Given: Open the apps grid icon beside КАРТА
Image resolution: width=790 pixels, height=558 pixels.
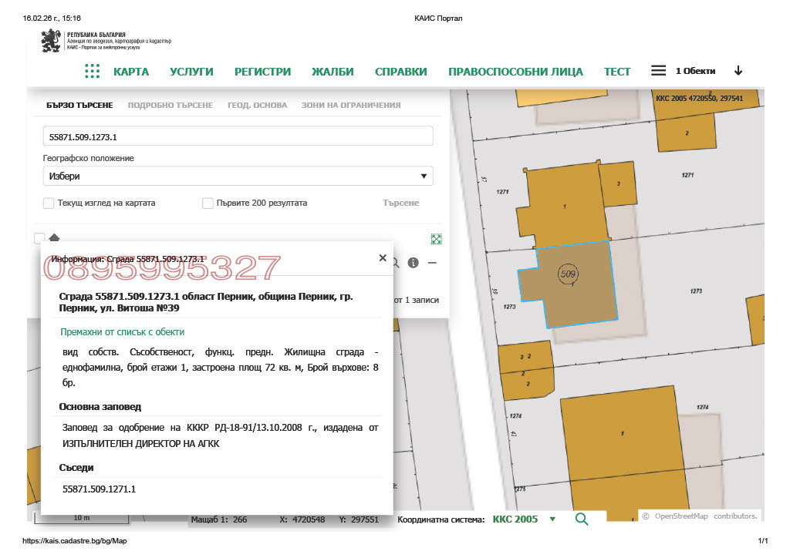Looking at the screenshot, I should point(92,71).
